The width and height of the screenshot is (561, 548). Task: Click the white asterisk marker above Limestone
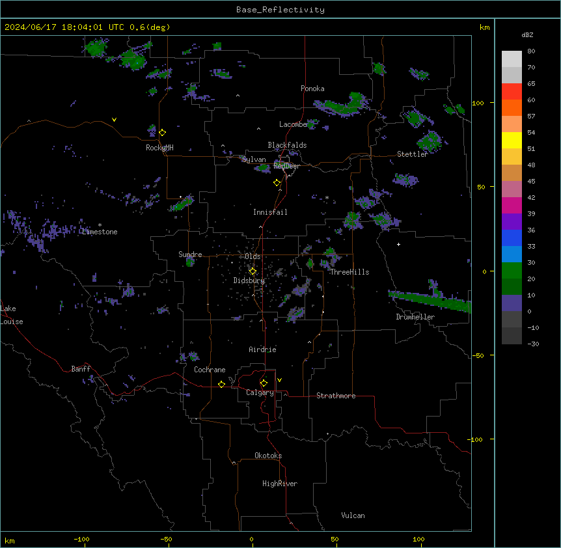tap(100, 225)
